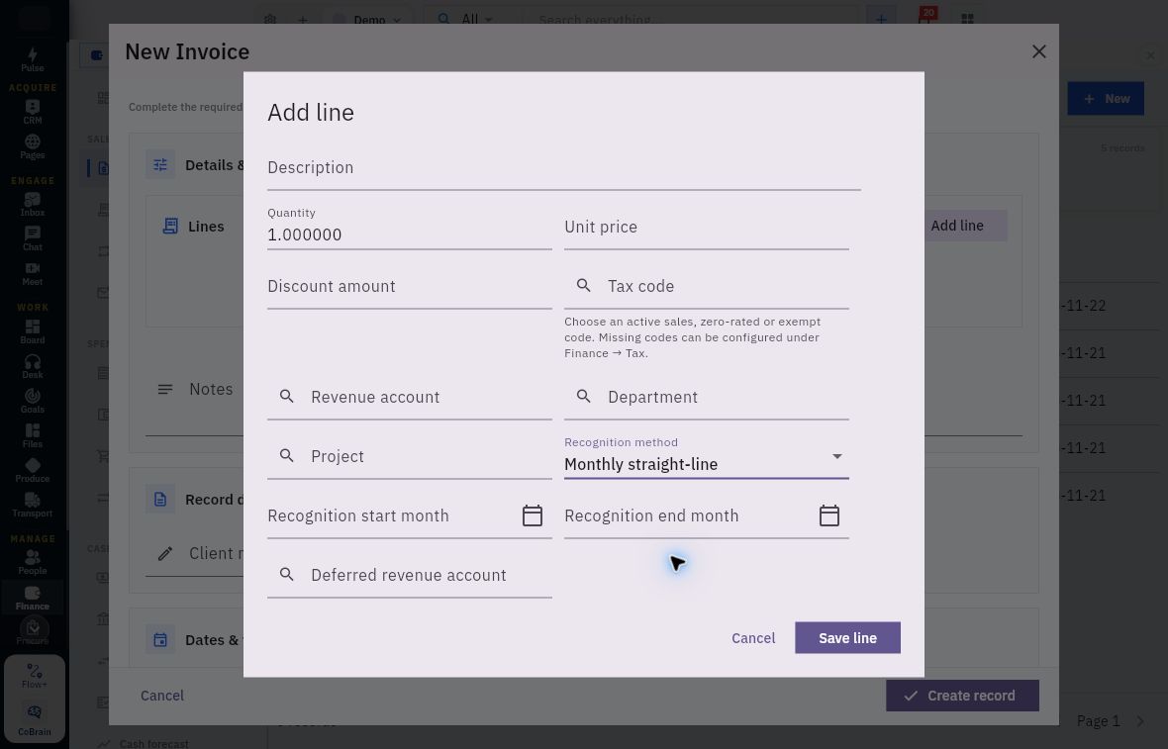Click the Description field
Image resolution: width=1168 pixels, height=749 pixels.
(x=564, y=168)
